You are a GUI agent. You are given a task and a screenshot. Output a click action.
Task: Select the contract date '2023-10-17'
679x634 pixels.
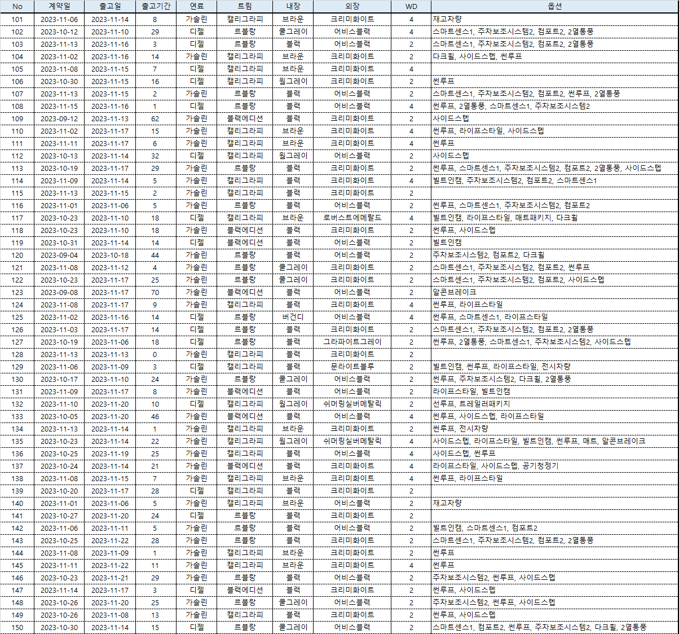click(59, 379)
